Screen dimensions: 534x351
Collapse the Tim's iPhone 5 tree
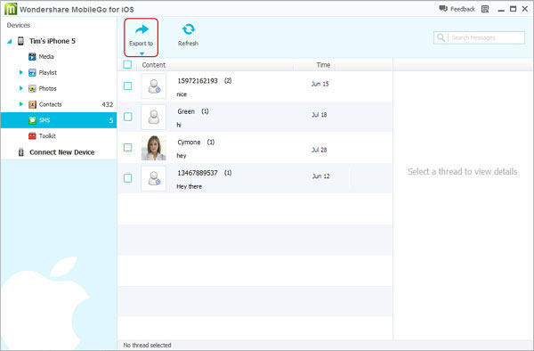coord(10,41)
